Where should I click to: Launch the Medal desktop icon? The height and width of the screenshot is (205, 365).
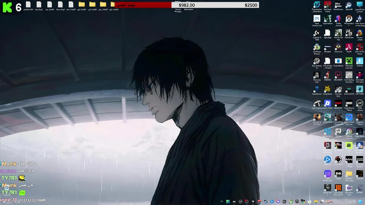(x=338, y=175)
